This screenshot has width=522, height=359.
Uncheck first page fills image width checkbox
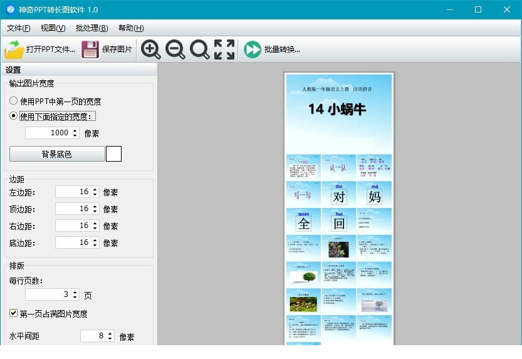pyautogui.click(x=14, y=313)
